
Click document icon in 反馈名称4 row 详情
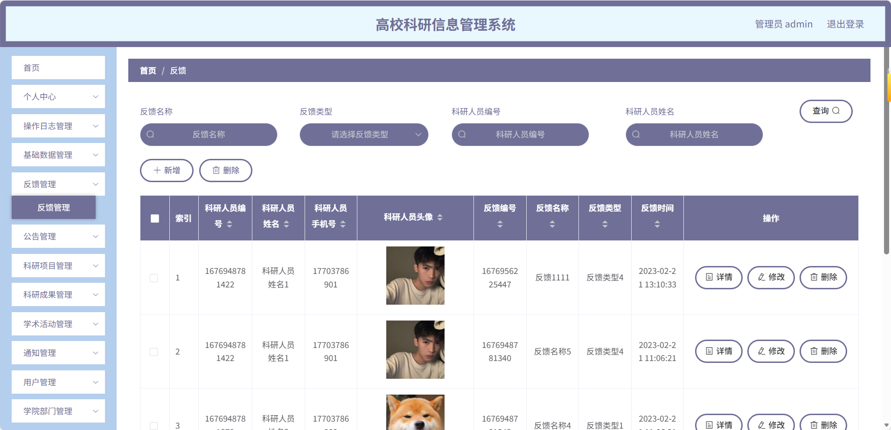(709, 425)
